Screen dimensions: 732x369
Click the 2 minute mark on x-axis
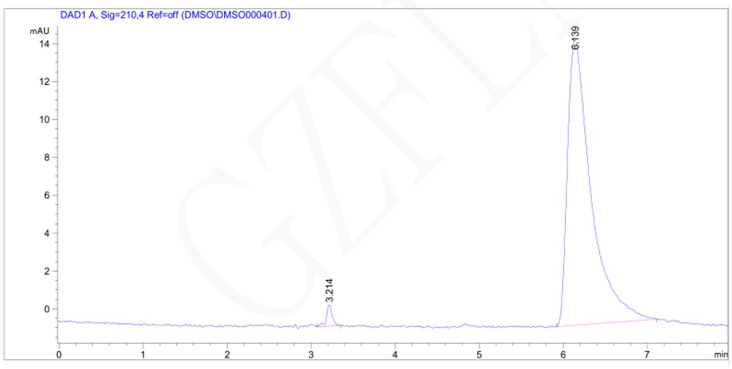(x=227, y=354)
